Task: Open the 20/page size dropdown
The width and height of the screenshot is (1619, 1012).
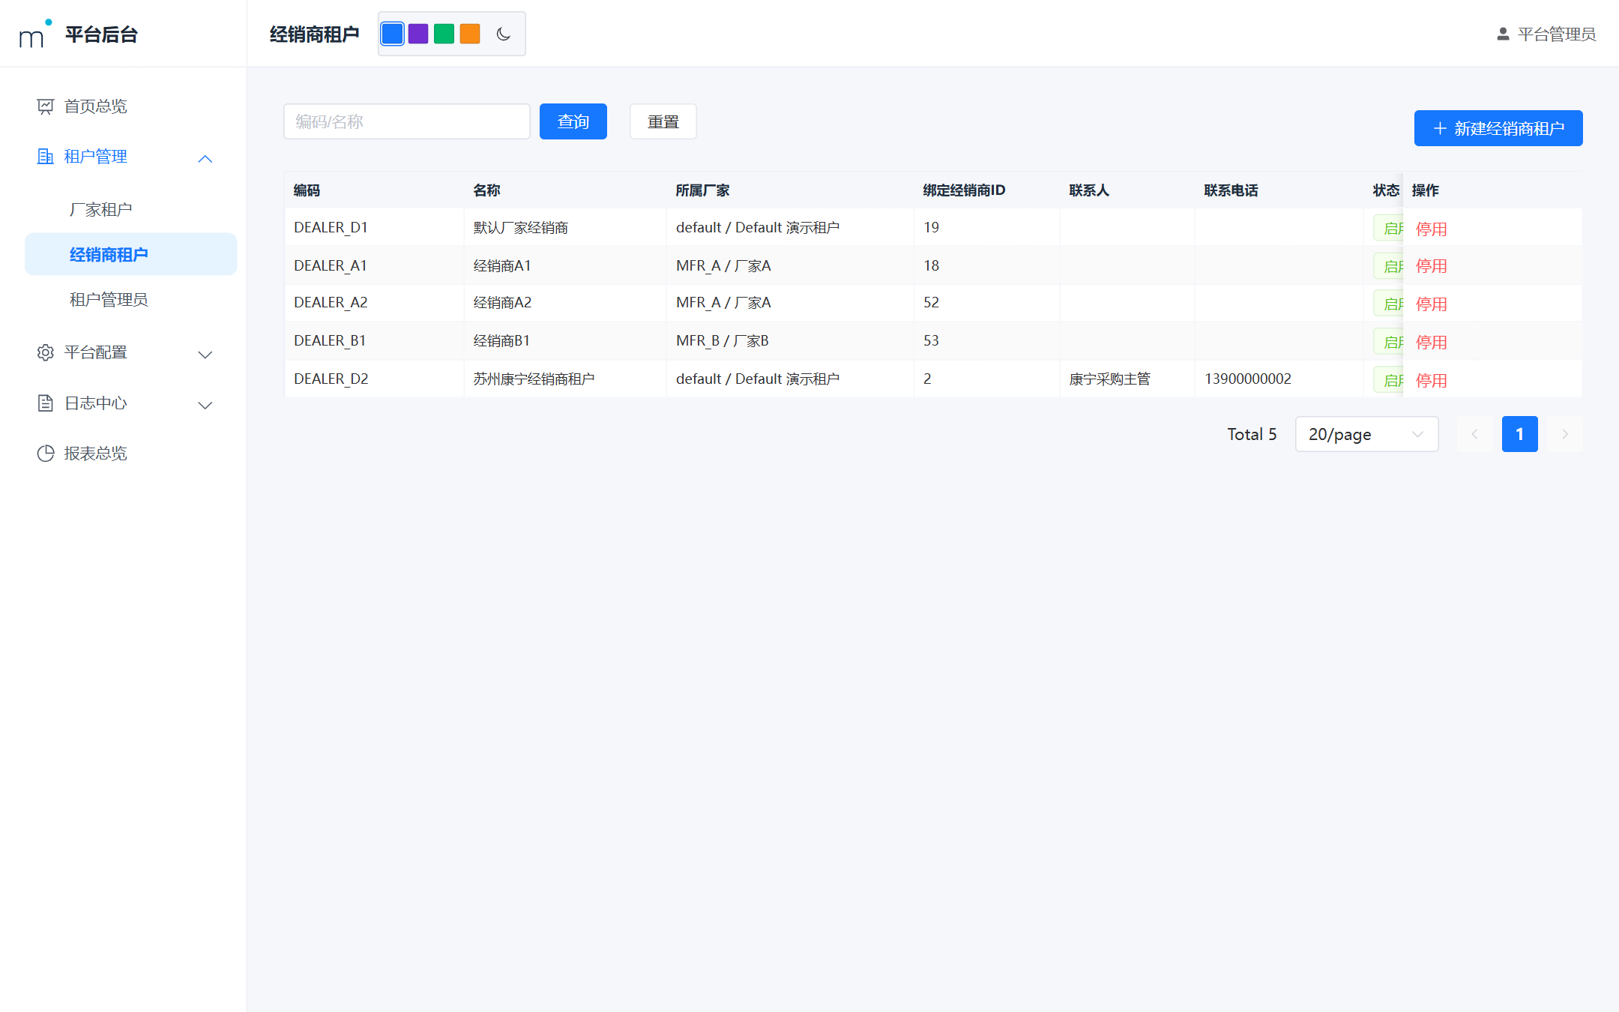Action: click(1366, 434)
